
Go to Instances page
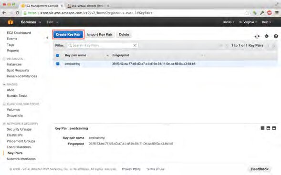coord(14,64)
